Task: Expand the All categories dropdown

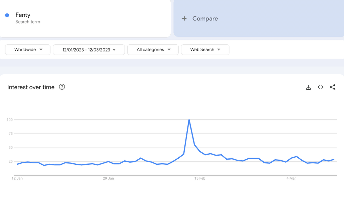Action: [153, 50]
